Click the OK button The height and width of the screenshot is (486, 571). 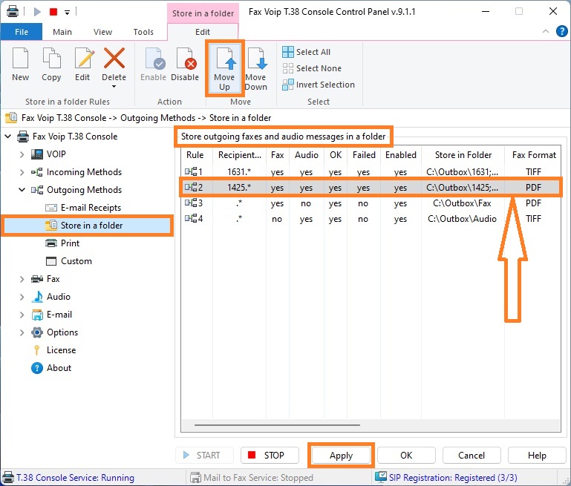coord(406,456)
